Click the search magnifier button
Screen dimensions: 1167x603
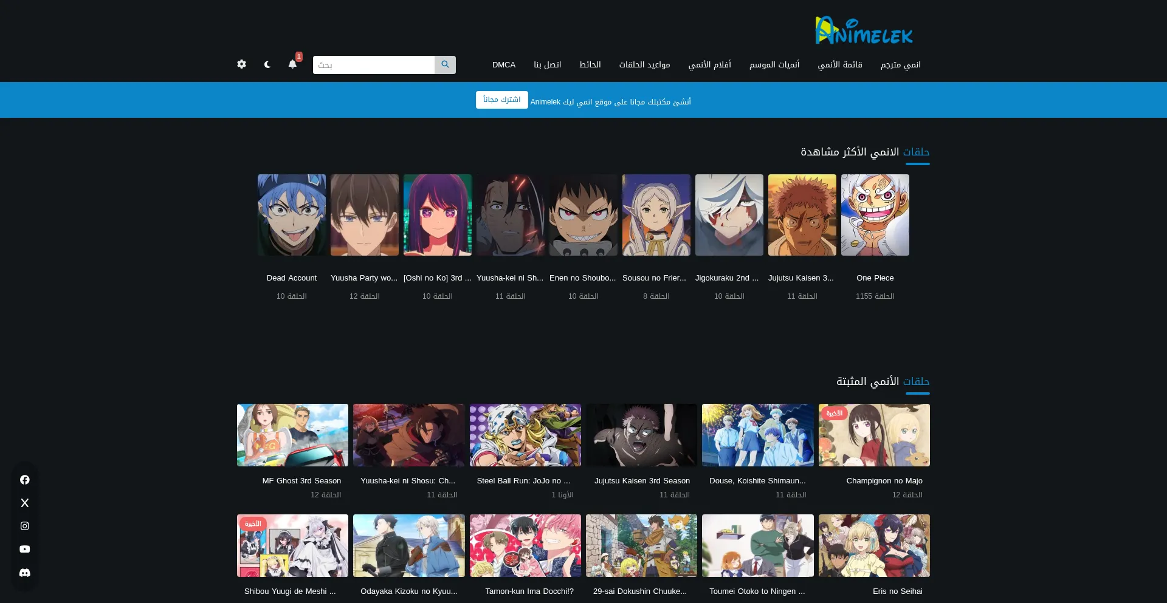click(445, 65)
